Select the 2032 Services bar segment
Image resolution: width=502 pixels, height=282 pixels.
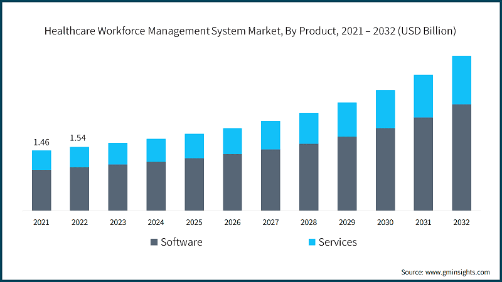(461, 80)
